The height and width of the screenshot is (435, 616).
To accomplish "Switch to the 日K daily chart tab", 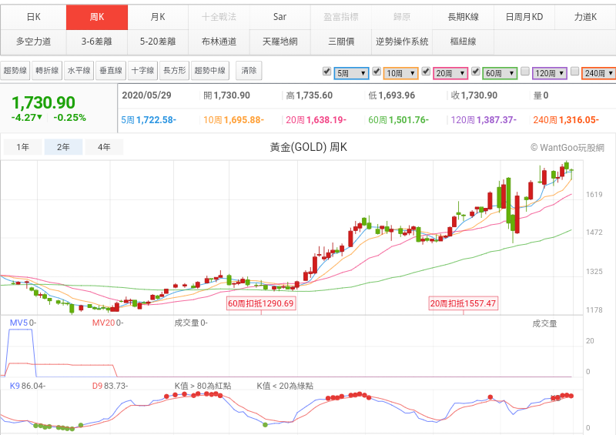I will pos(33,16).
